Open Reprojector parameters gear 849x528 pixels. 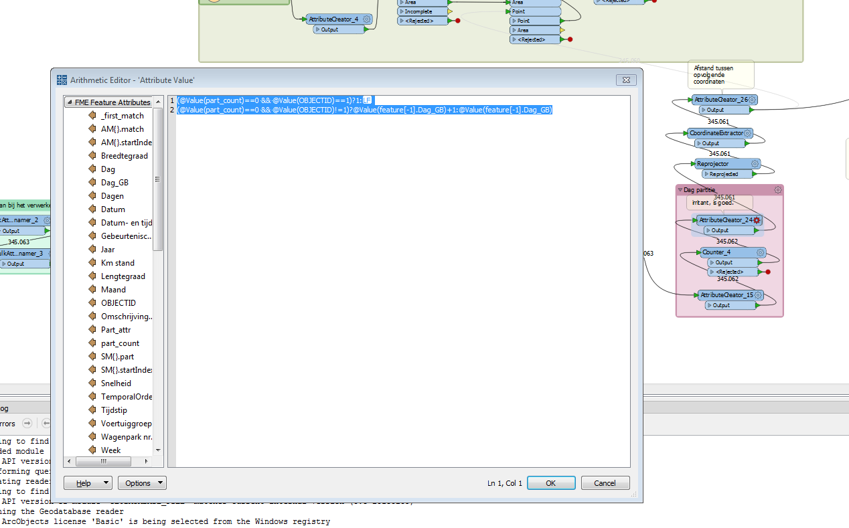click(755, 163)
